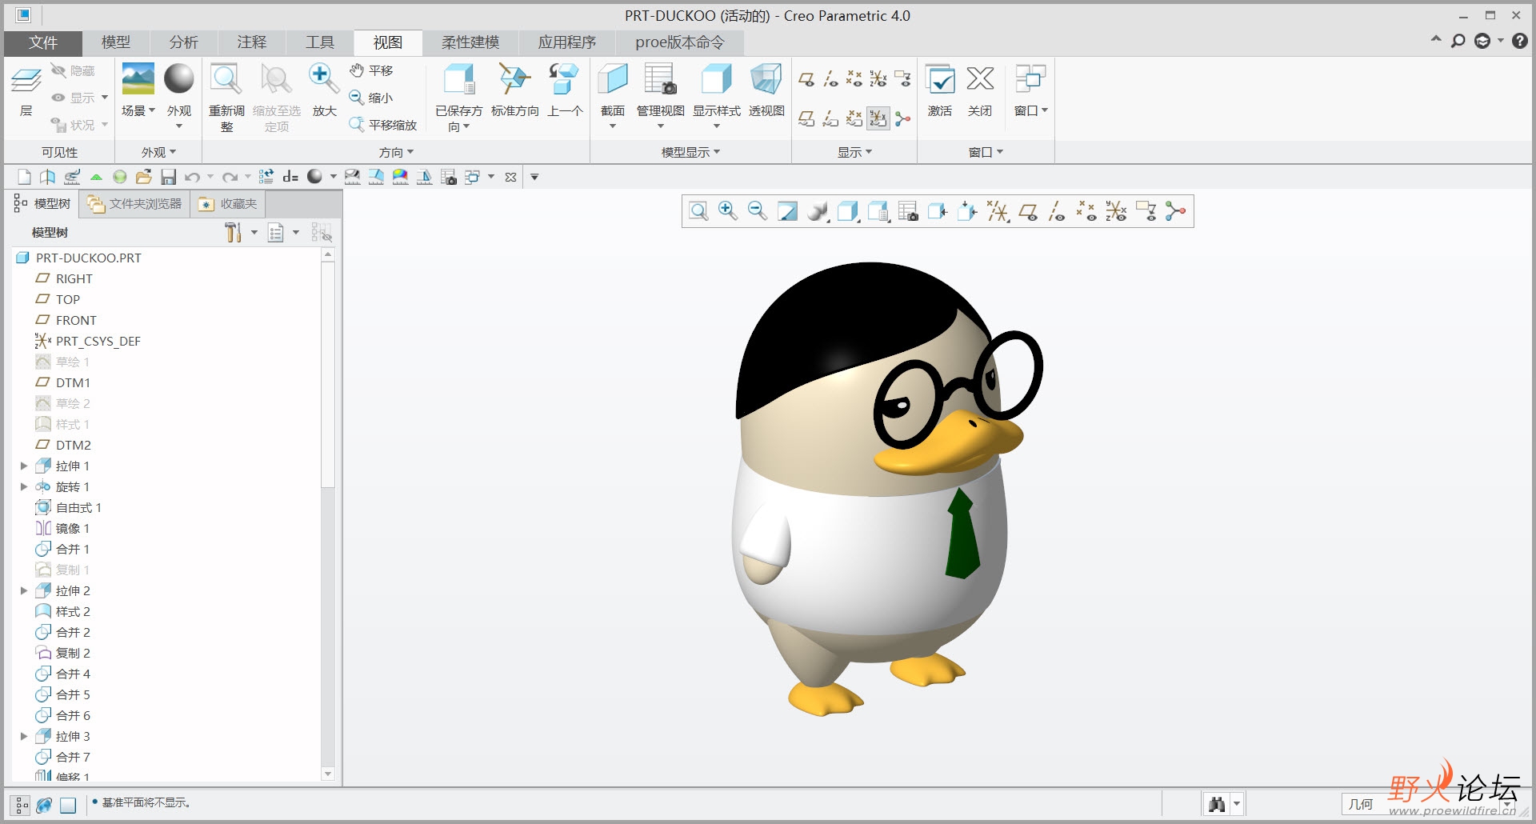Open model tree settings hammer icon
The height and width of the screenshot is (824, 1536).
(233, 233)
